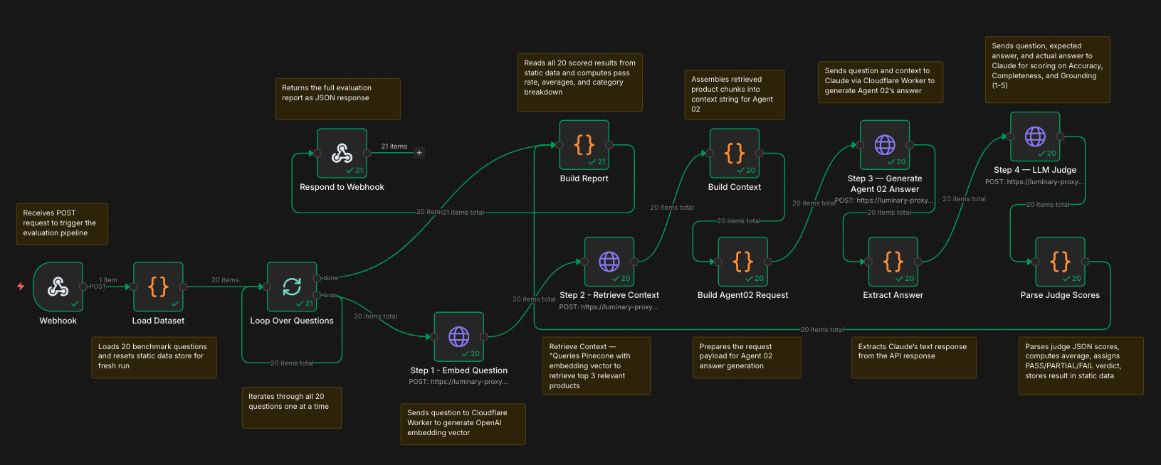Select the note about generating Agent 02's answer
The height and width of the screenshot is (465, 1161).
coord(881,82)
